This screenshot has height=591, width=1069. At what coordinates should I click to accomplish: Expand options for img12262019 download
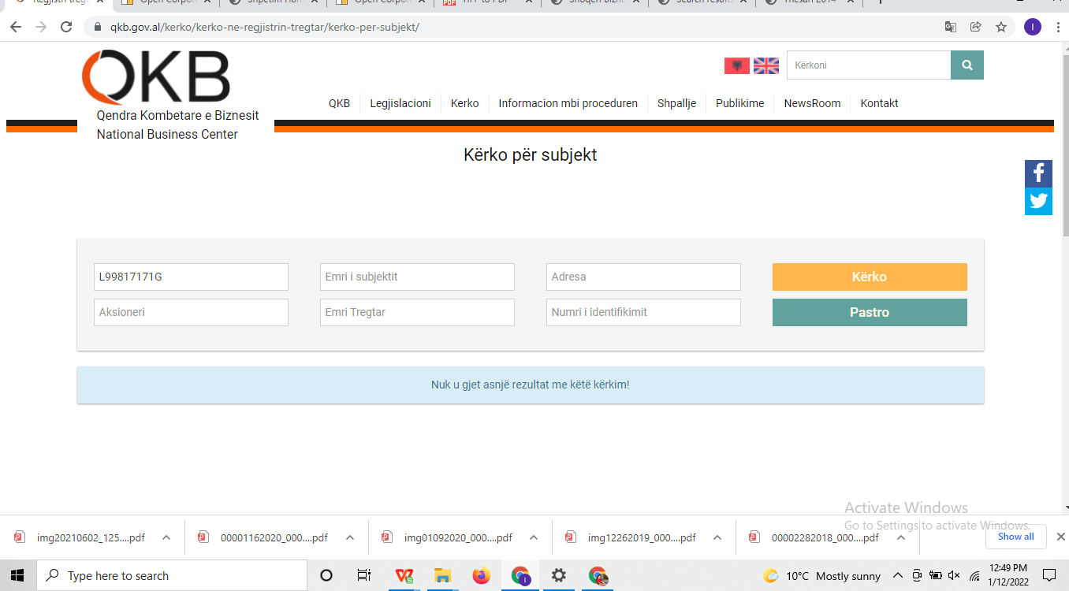[717, 537]
